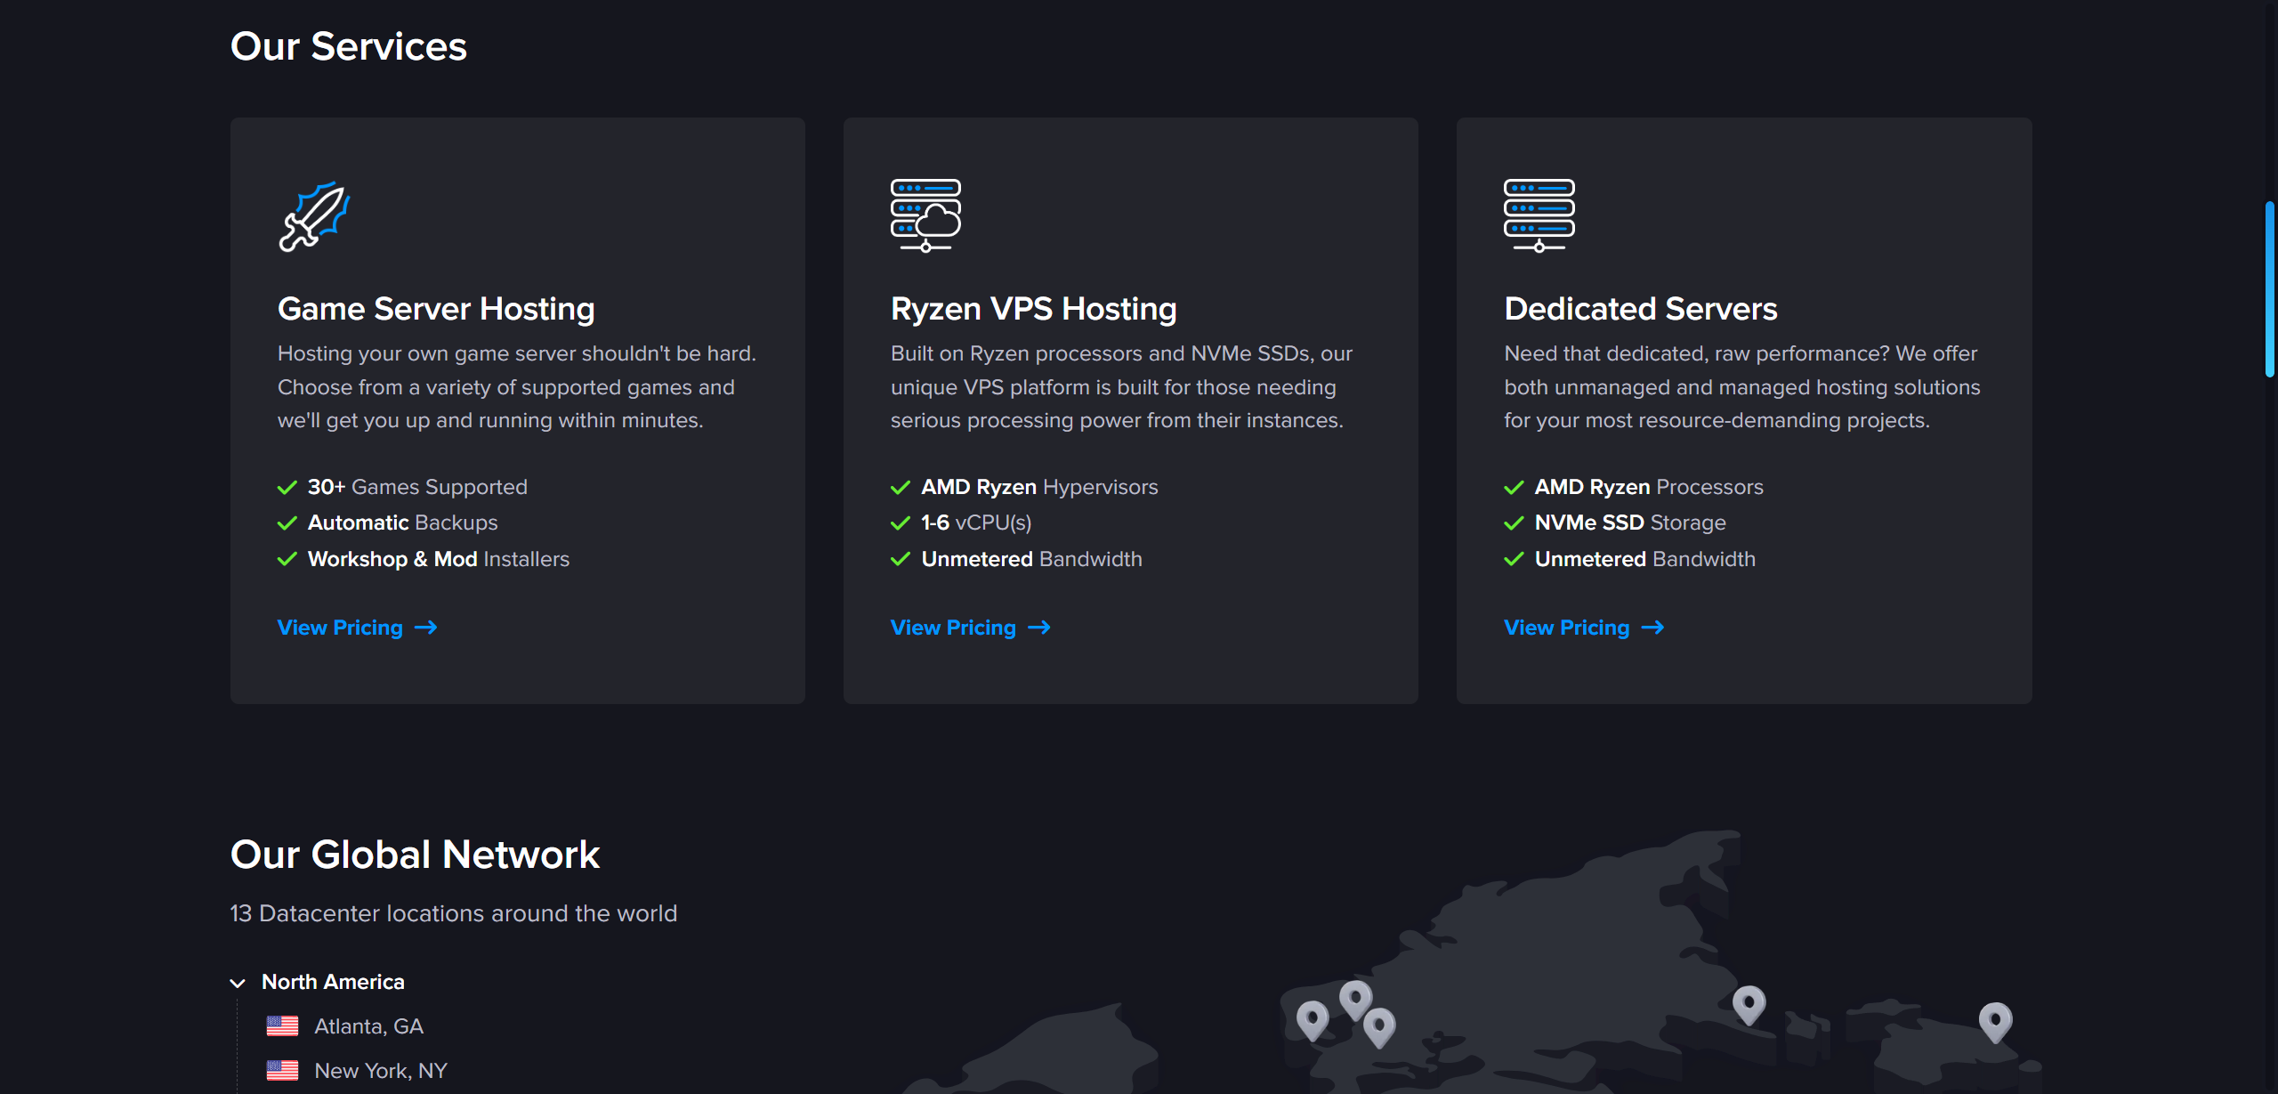Toggle the North America region label
This screenshot has width=2278, height=1094.
333,982
